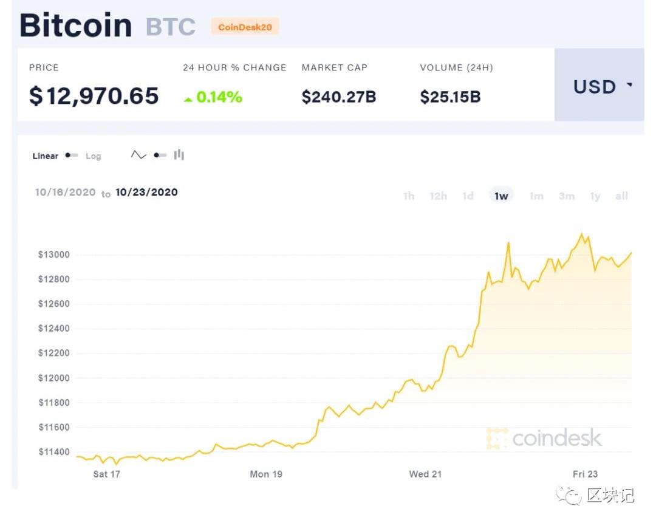The width and height of the screenshot is (656, 506).
Task: Click the 10/23/2020 end date field
Action: pyautogui.click(x=146, y=193)
